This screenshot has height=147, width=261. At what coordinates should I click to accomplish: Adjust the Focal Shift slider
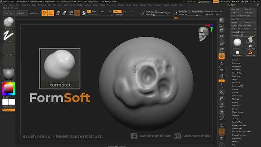(x=159, y=11)
